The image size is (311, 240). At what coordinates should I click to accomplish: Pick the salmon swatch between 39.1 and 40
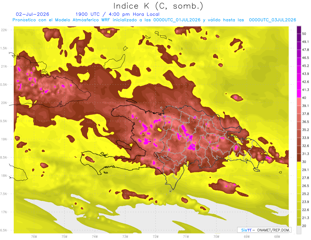[x=299, y=102]
